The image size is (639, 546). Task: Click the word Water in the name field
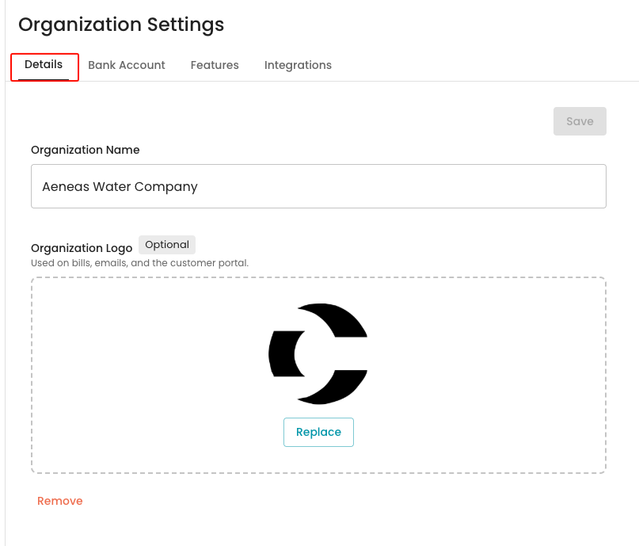point(112,187)
